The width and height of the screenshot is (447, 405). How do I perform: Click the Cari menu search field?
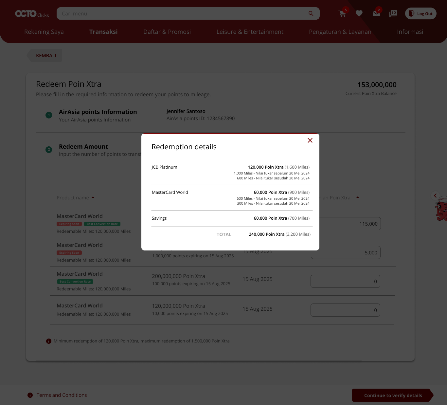point(182,13)
